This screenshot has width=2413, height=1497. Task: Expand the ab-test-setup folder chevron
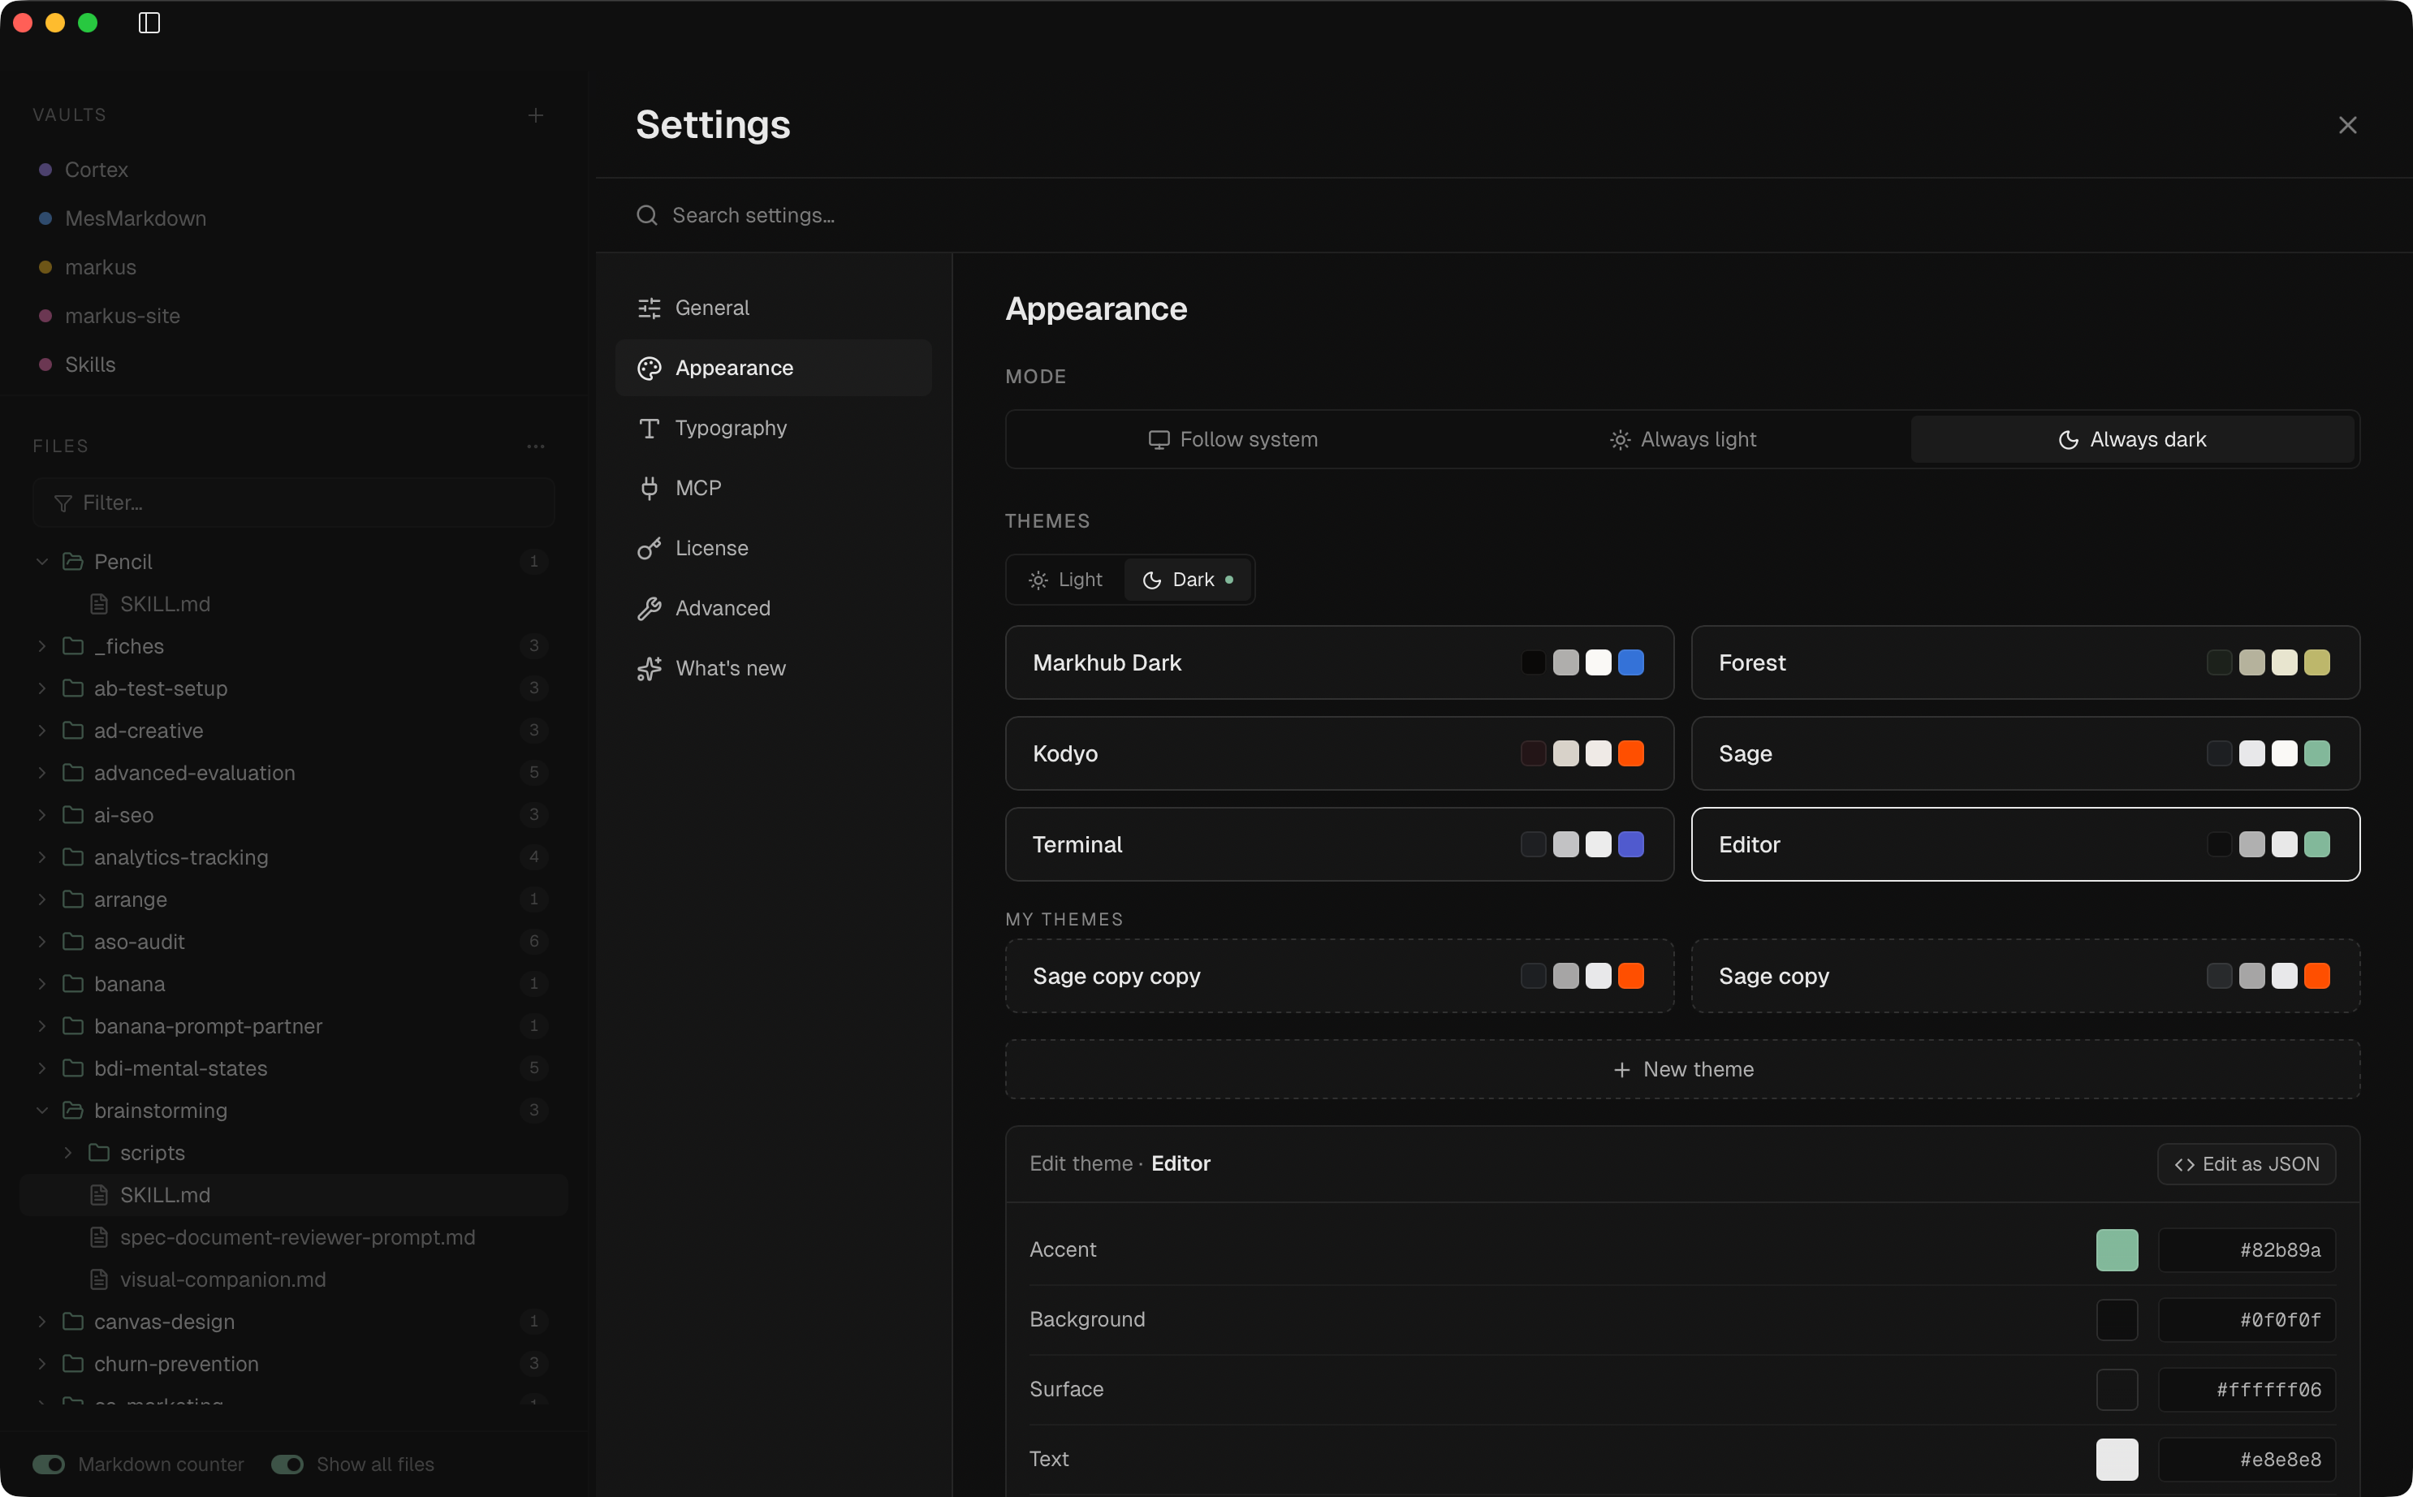click(x=41, y=688)
